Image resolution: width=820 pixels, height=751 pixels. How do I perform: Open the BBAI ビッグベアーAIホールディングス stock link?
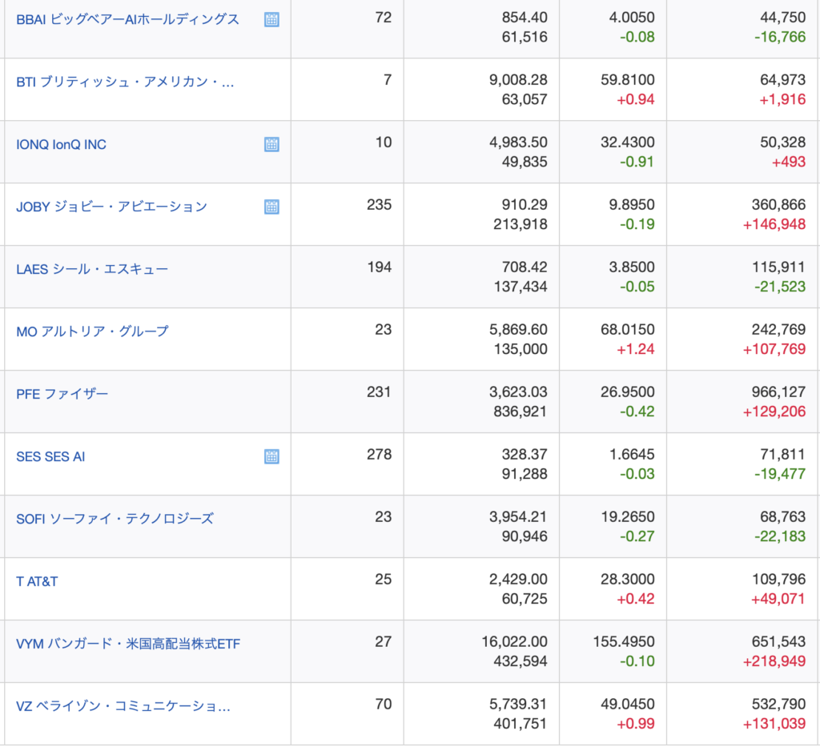tap(127, 19)
